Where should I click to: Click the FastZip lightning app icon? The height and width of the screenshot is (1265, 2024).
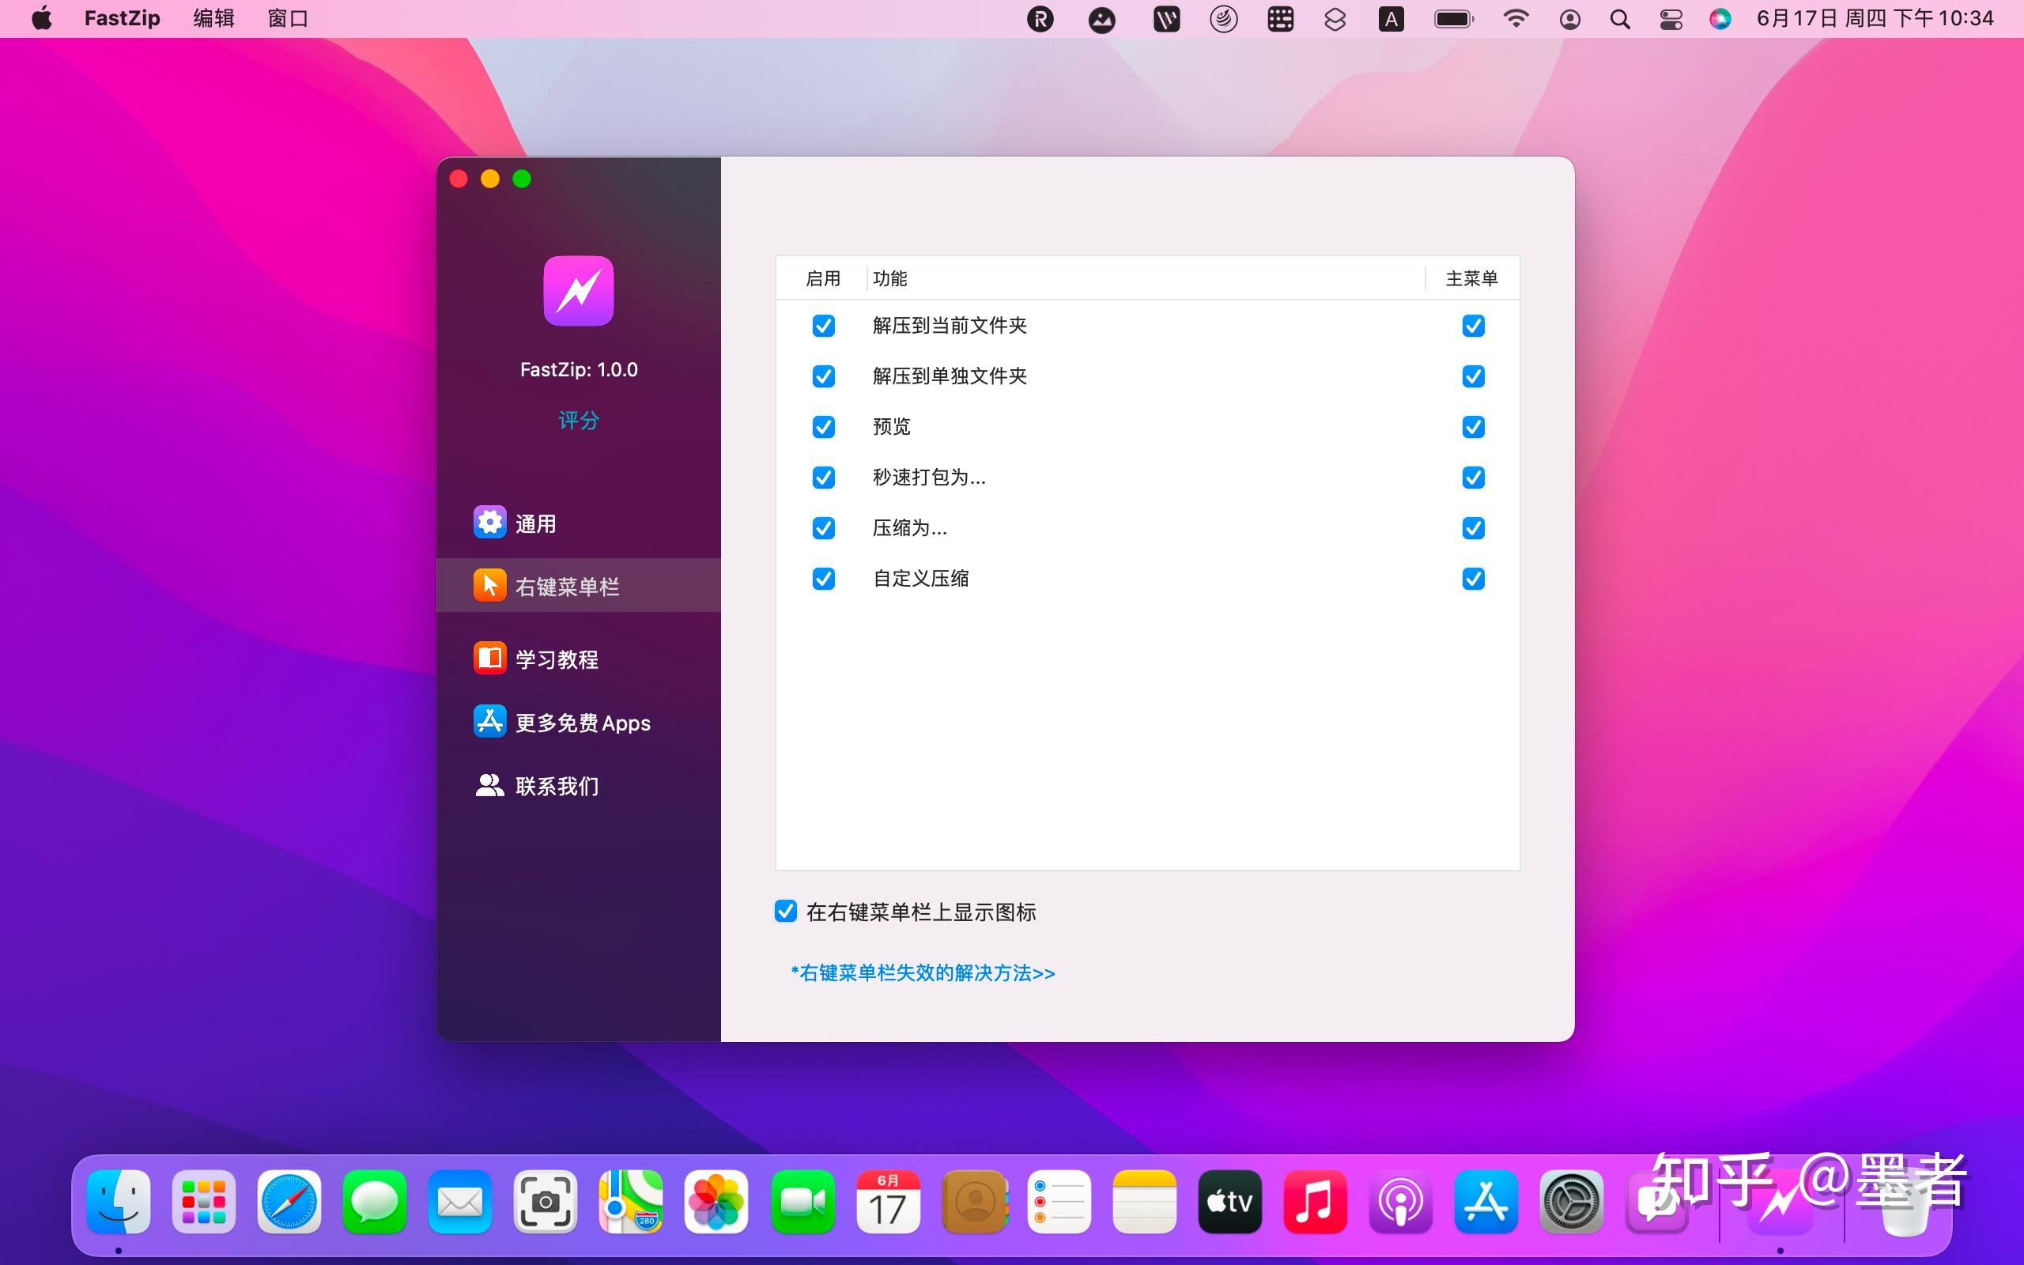(x=578, y=291)
